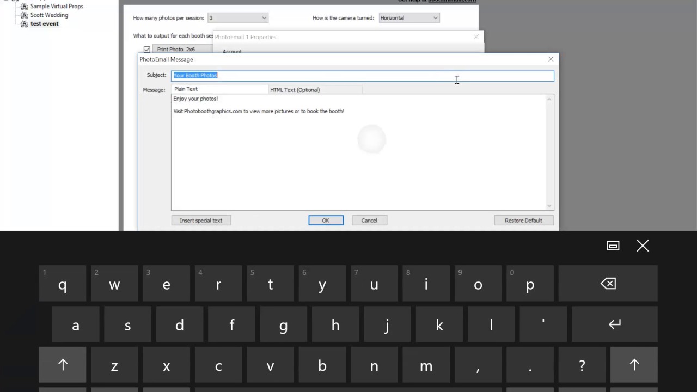Toggle Print Photo 2x6 checkbox
Screen dimensions: 697x392
[x=147, y=50]
